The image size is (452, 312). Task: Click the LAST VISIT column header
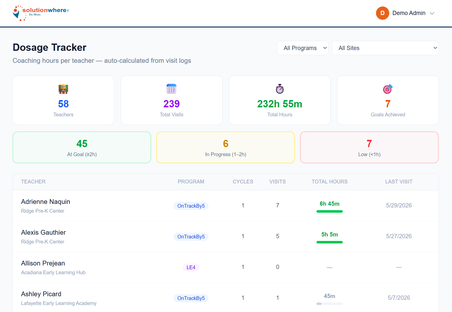point(399,182)
